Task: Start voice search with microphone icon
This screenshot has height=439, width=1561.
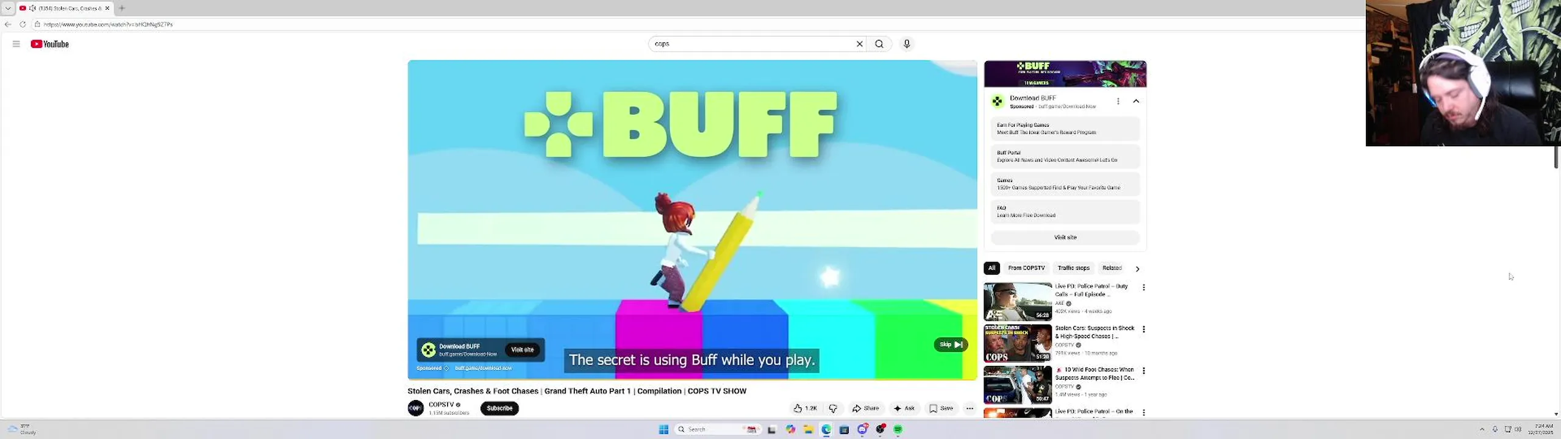Action: (907, 44)
